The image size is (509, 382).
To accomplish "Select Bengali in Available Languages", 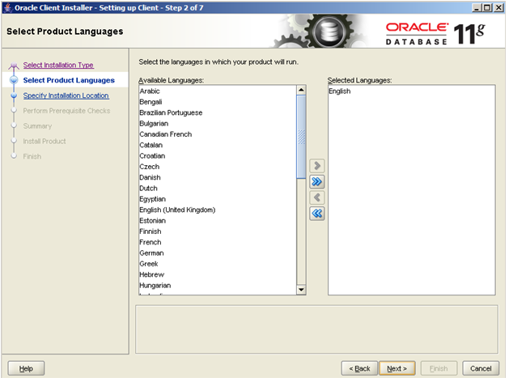I will pyautogui.click(x=218, y=102).
